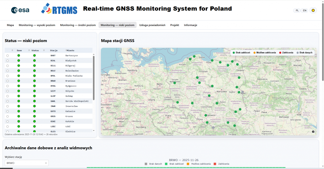Click the red Zakłócenia swatch in chart legend
This screenshot has width=324, height=169.
[215, 164]
